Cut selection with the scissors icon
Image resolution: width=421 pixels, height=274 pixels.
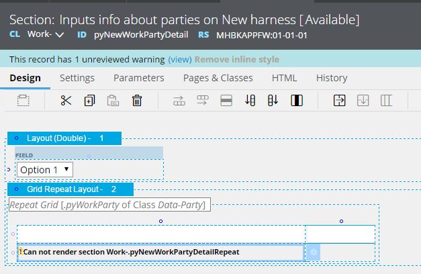point(66,101)
